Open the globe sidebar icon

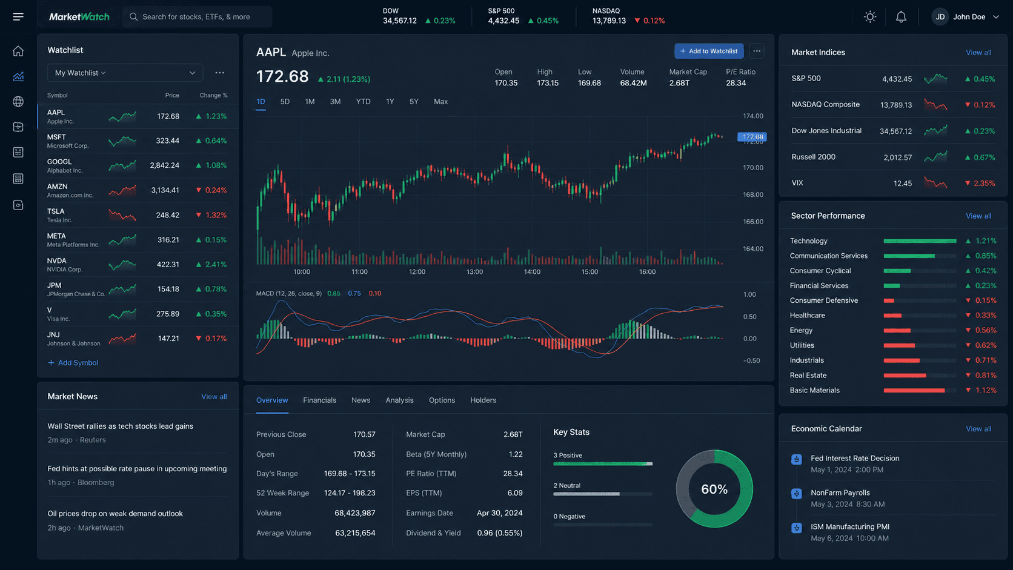(x=18, y=101)
